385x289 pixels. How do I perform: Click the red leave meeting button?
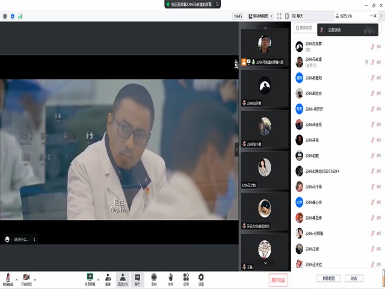click(x=278, y=280)
